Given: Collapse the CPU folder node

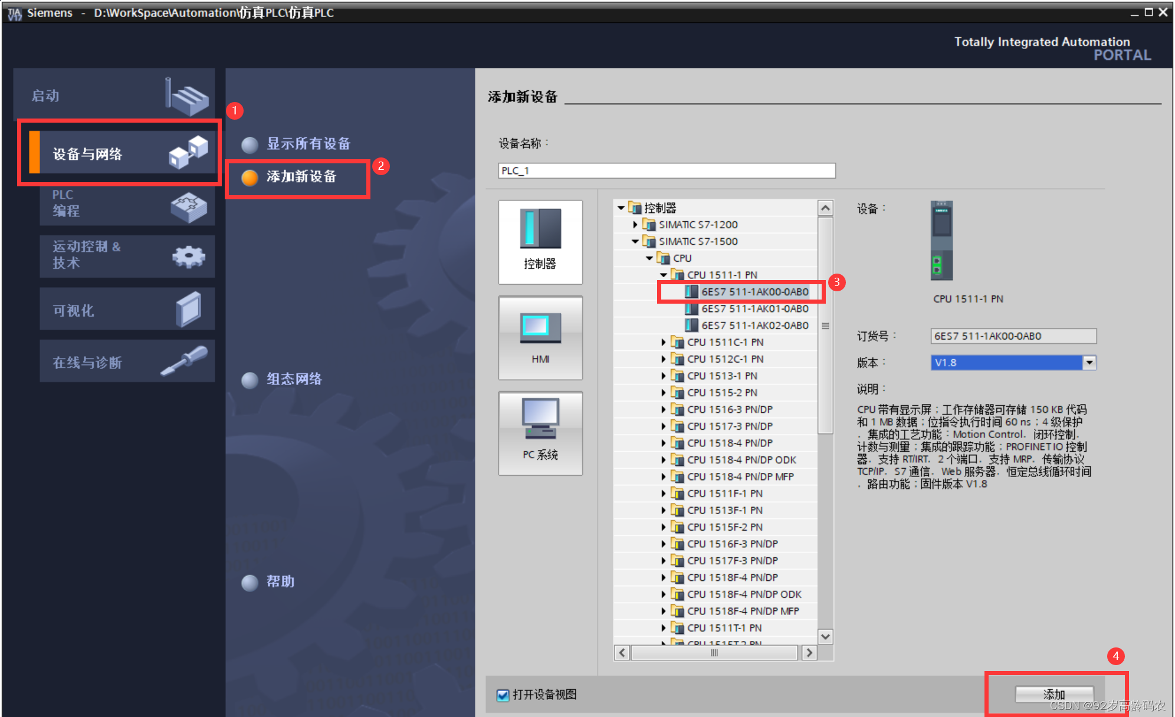Looking at the screenshot, I should click(649, 258).
